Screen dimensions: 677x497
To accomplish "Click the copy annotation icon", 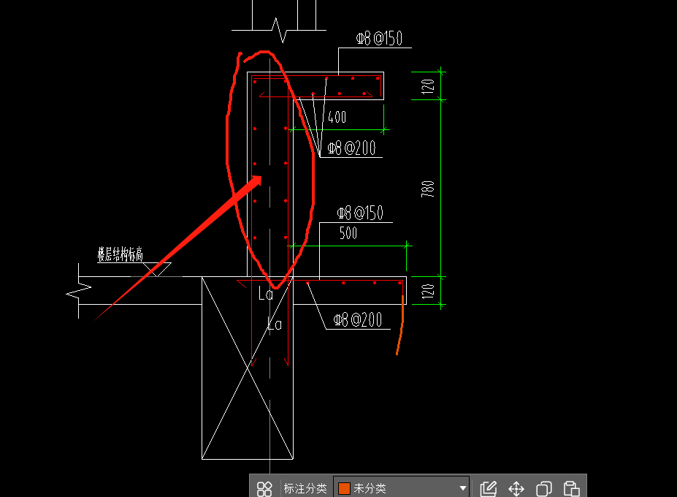I will pos(544,489).
